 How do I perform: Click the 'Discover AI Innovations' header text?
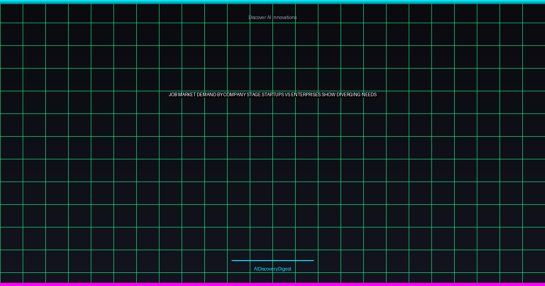(x=272, y=17)
